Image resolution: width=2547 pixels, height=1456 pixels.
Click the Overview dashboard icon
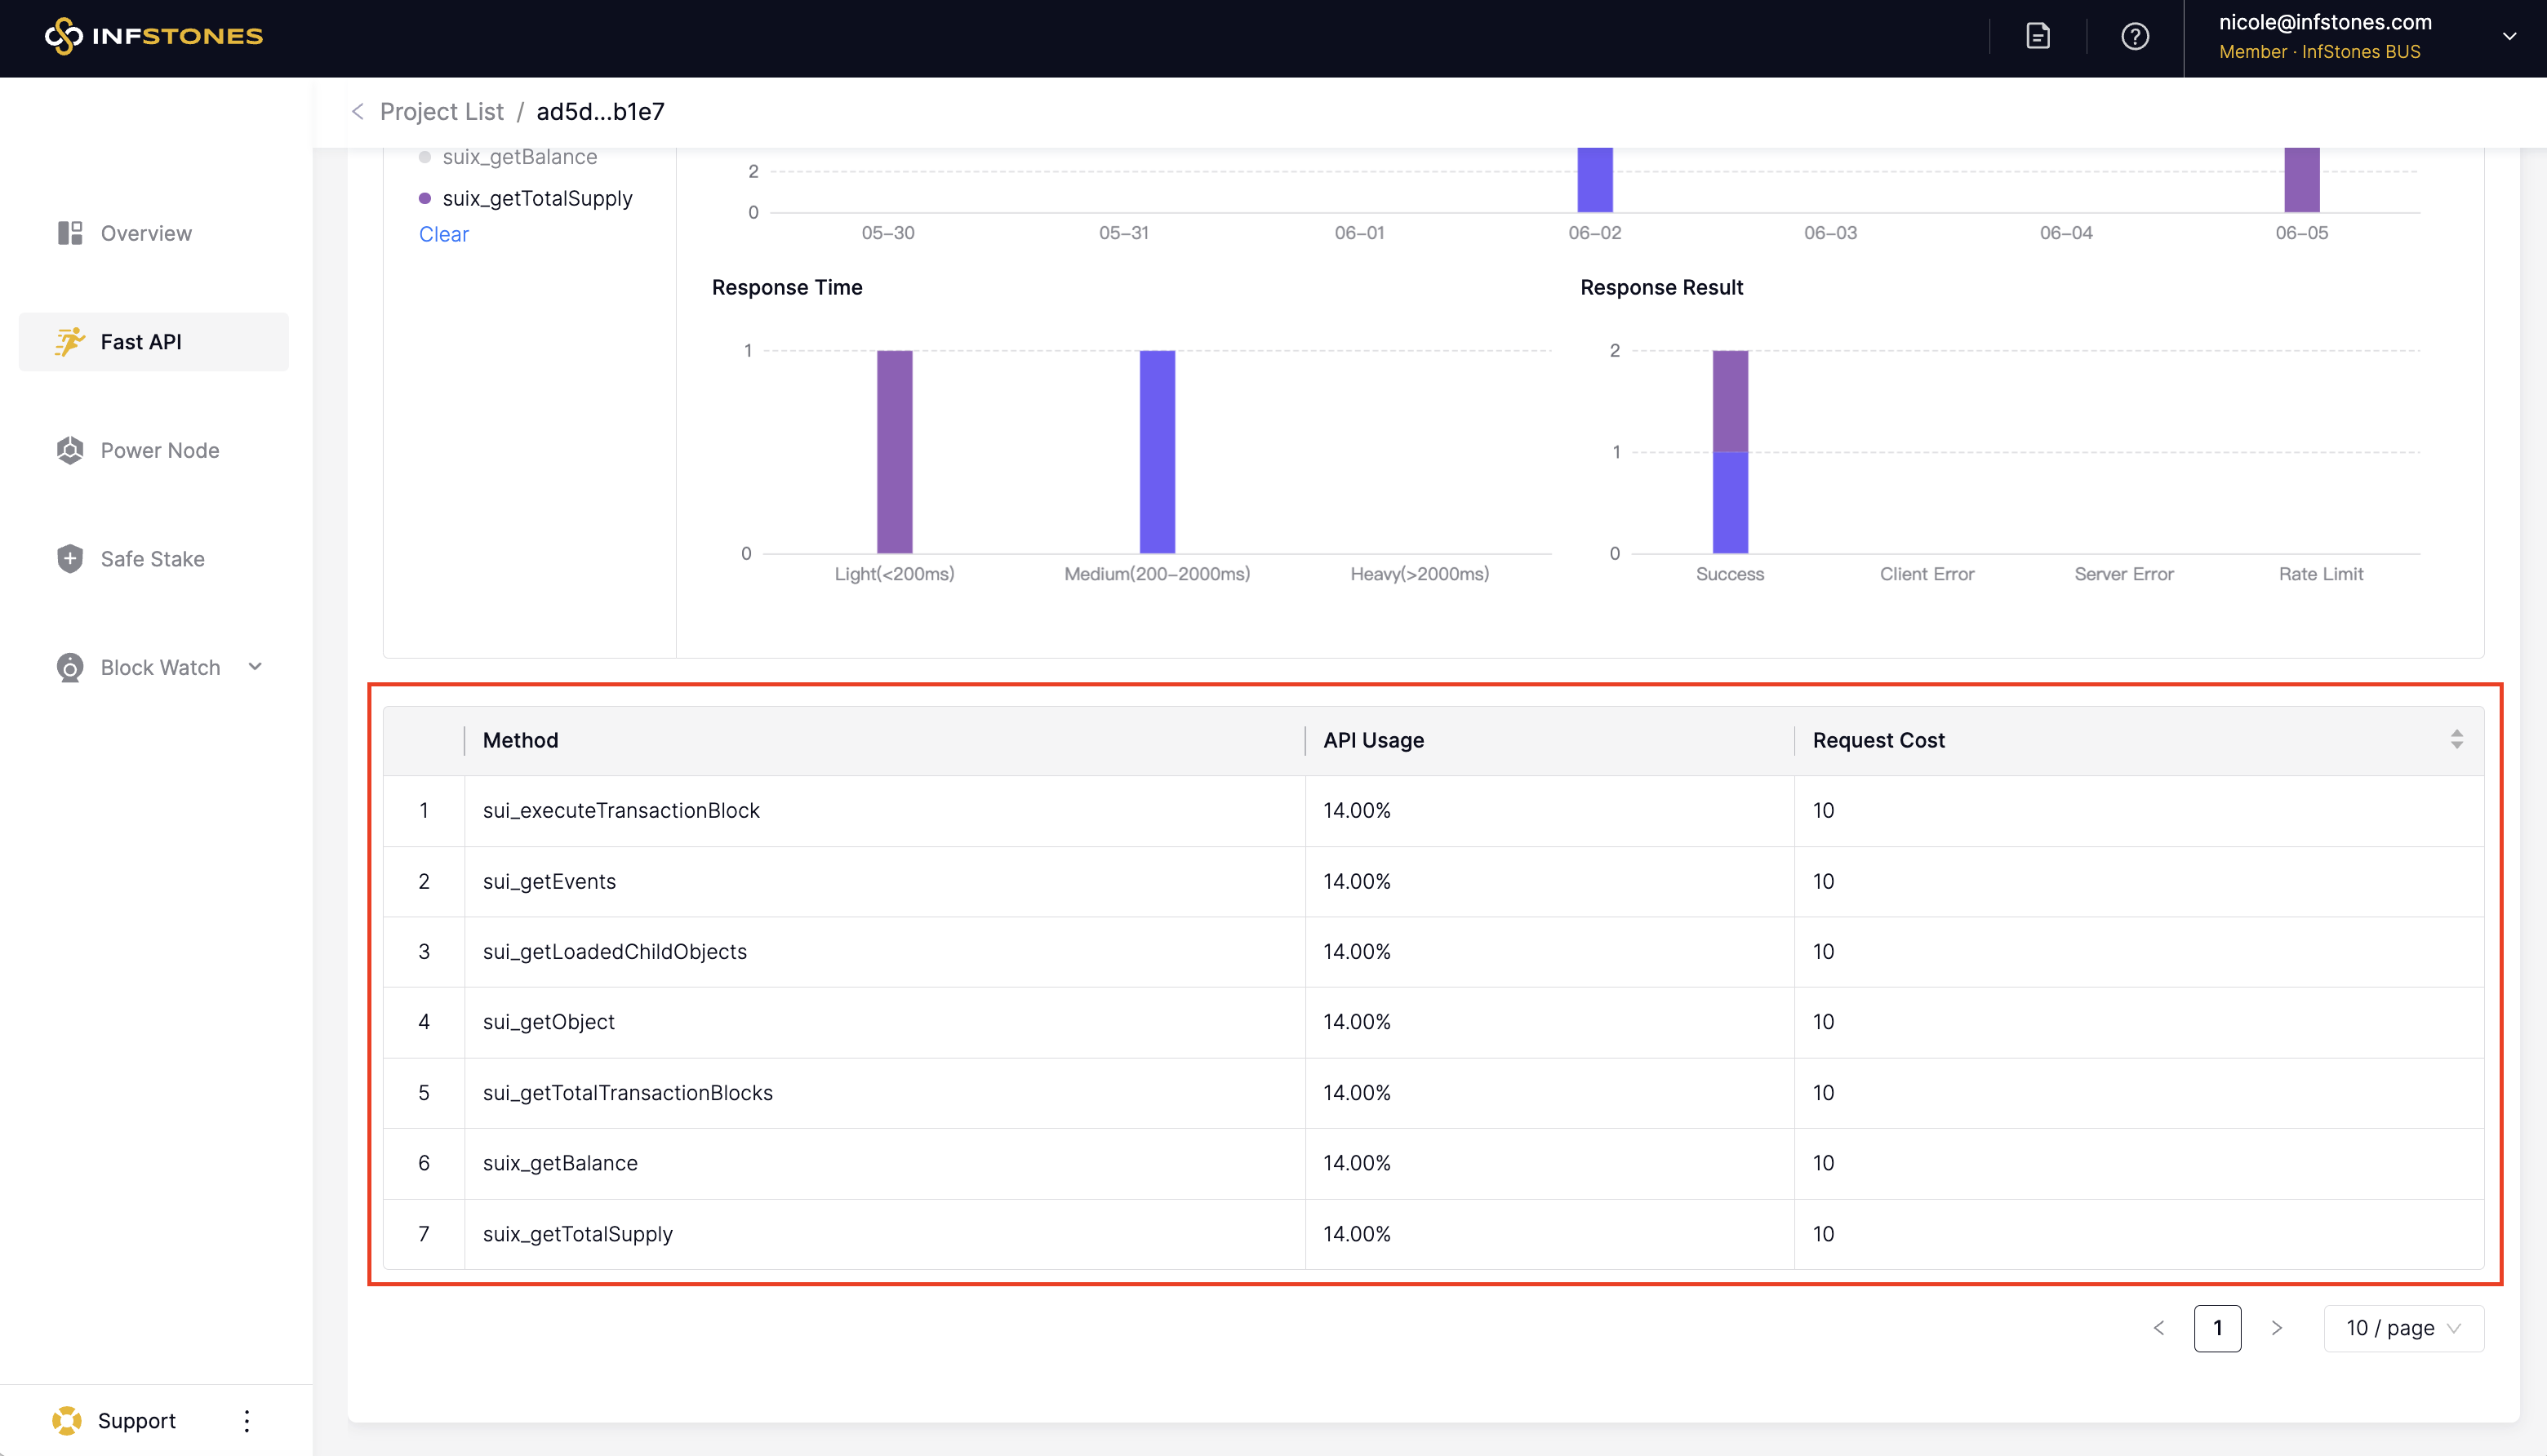[x=70, y=233]
